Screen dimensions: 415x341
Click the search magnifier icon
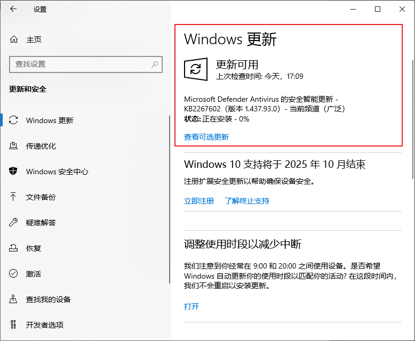coord(155,64)
